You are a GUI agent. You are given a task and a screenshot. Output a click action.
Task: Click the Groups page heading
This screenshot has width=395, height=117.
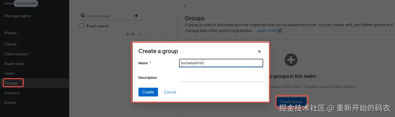[x=195, y=18]
